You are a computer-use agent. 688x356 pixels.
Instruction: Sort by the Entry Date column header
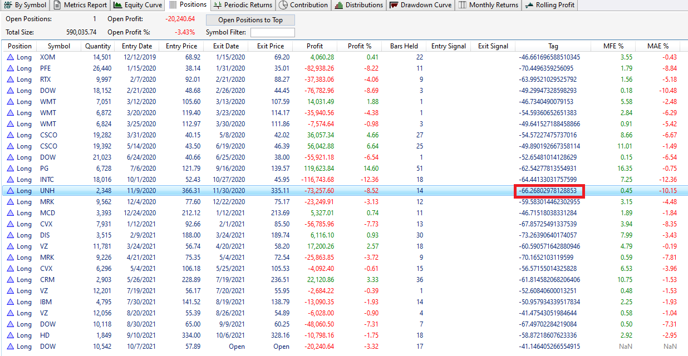pyautogui.click(x=136, y=46)
